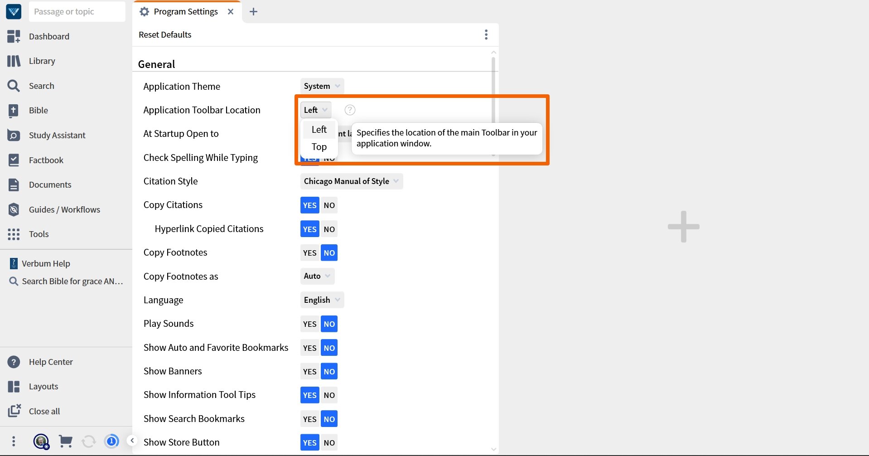Open the Bible icon in sidebar
The width and height of the screenshot is (869, 456).
(x=14, y=110)
